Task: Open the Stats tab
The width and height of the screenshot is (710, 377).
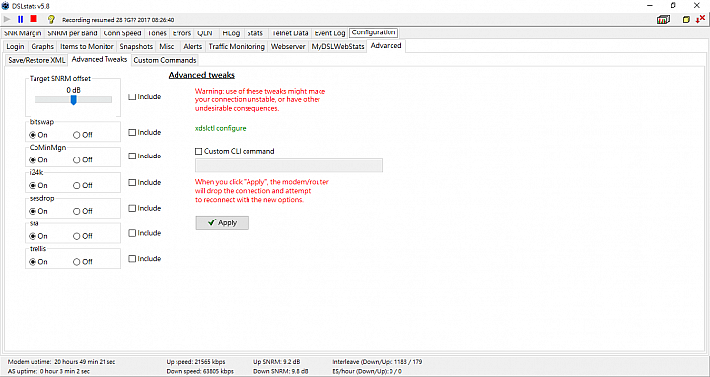Action: [255, 33]
